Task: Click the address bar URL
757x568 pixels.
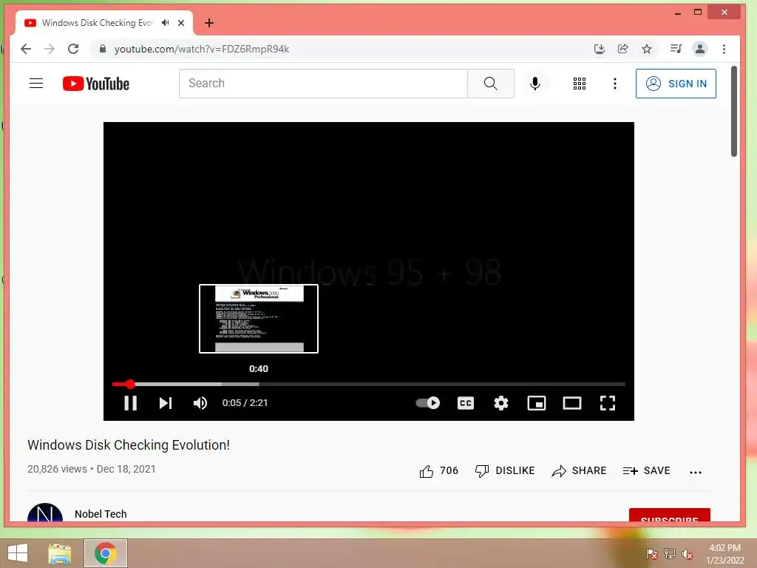Action: pos(201,49)
